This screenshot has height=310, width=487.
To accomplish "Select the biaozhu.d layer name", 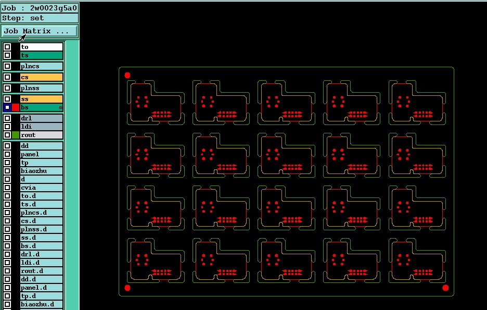I will [x=41, y=304].
